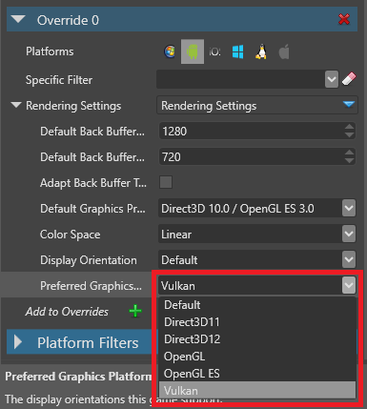This screenshot has width=367, height=409.
Task: Choose Direct3D11 in the graphics platform list
Action: pos(257,322)
